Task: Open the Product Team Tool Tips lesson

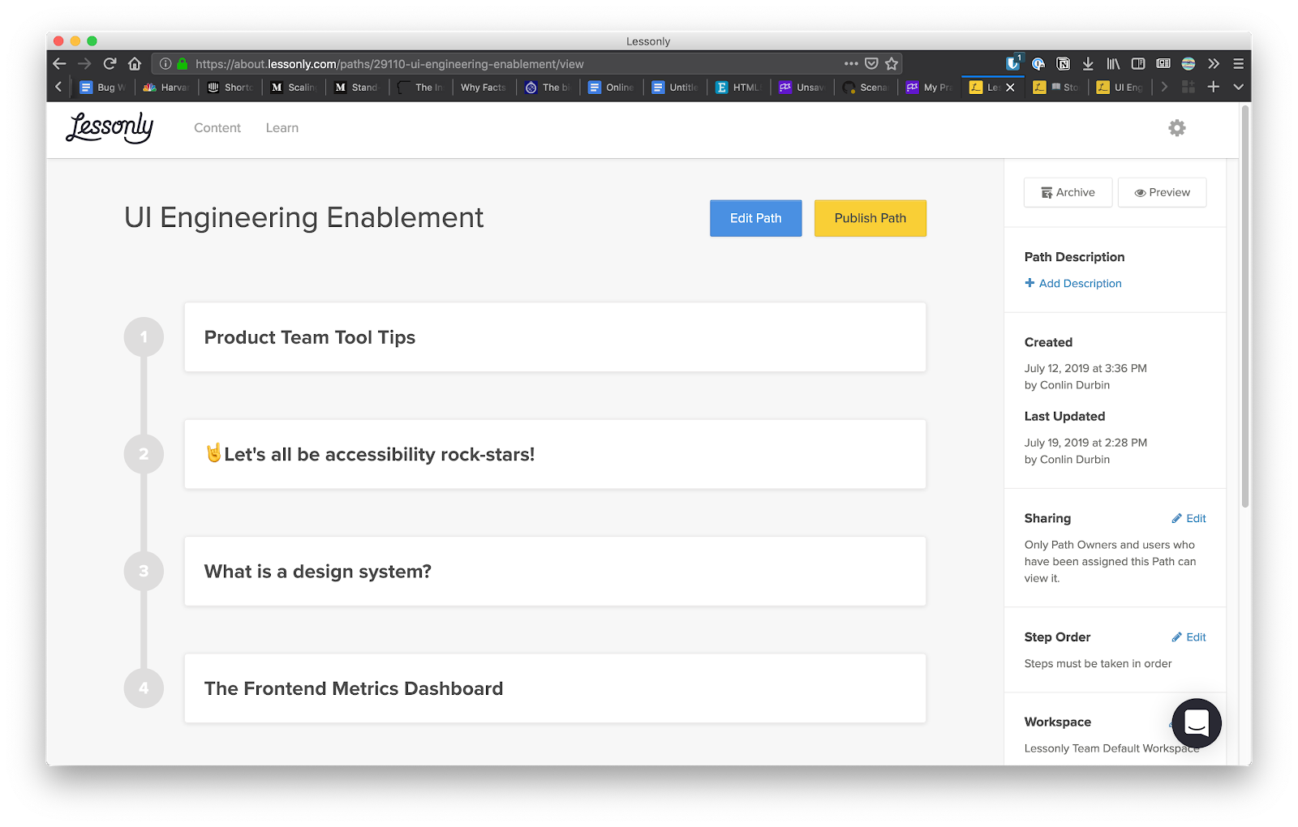Action: 555,337
